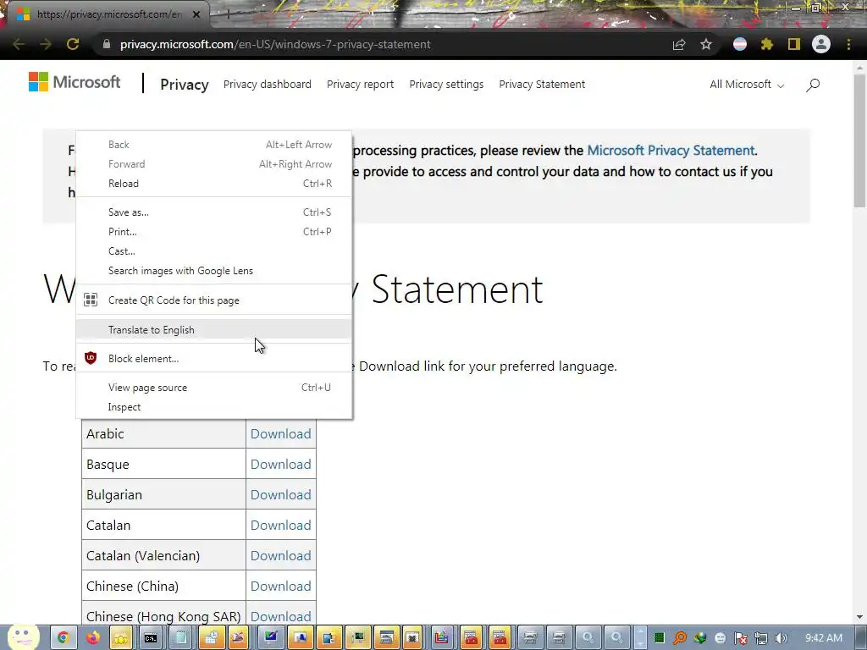
Task: Open the side panel icon
Action: click(x=794, y=44)
